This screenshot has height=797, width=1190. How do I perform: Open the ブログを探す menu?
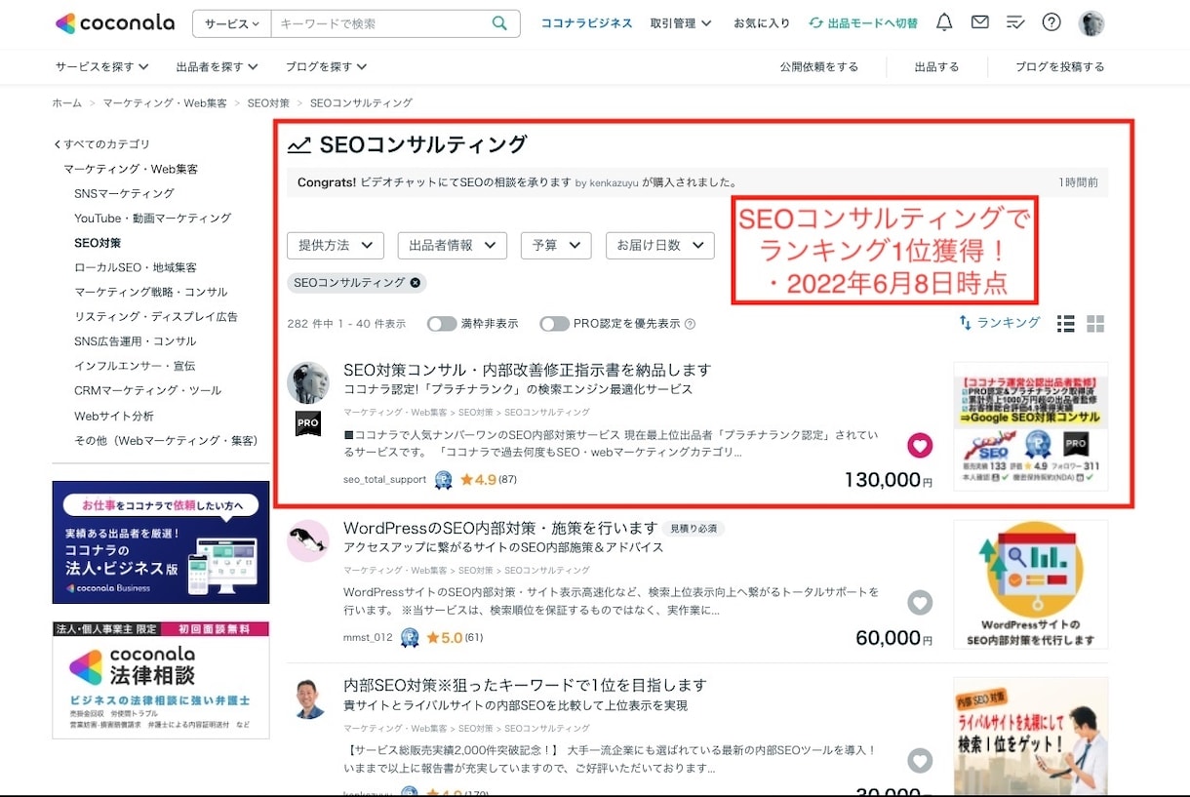327,67
